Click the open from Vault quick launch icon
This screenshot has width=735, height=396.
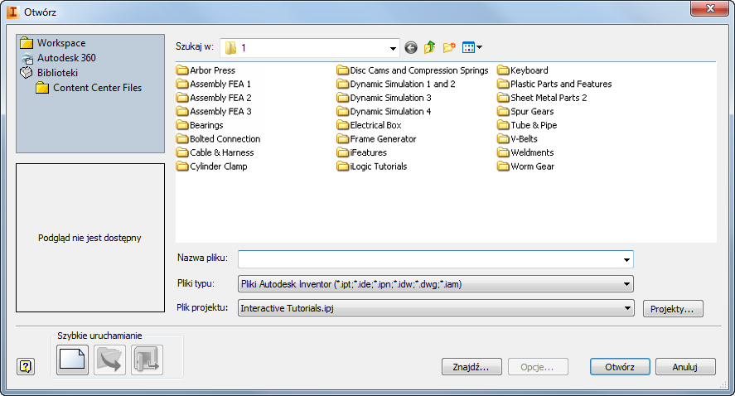(x=109, y=360)
